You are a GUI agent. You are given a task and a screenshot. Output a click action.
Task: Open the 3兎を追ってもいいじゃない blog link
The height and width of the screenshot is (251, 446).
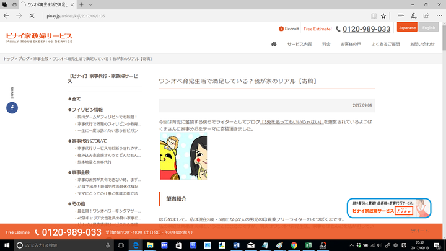pos(292,122)
